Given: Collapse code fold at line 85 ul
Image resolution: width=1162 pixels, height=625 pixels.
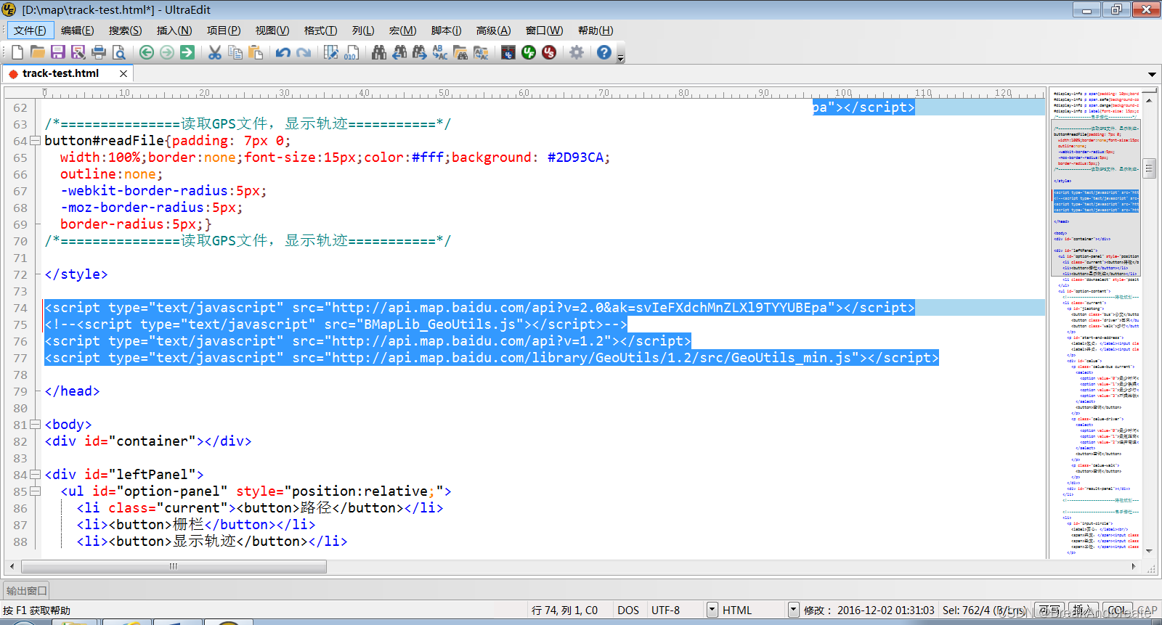Looking at the screenshot, I should 35,491.
